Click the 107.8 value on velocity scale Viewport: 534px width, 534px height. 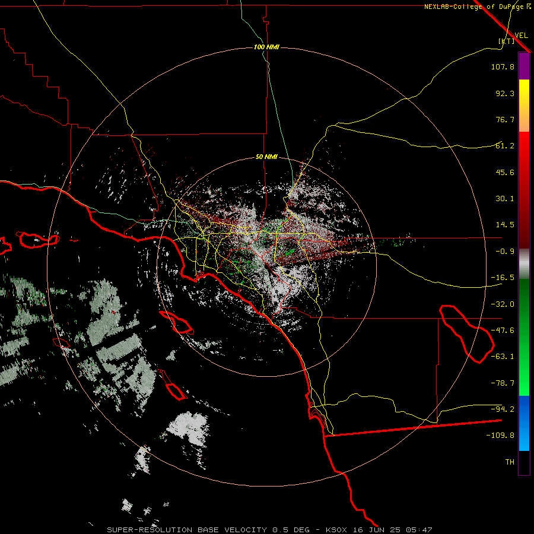point(503,66)
